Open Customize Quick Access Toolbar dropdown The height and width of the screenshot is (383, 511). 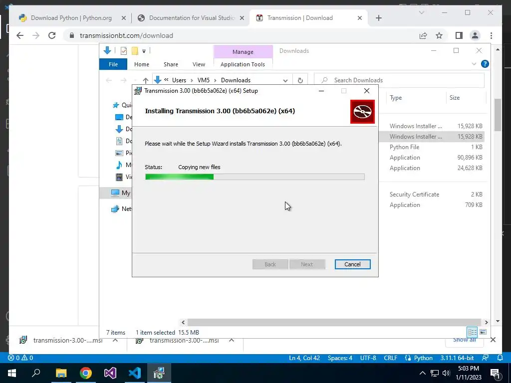(x=144, y=51)
